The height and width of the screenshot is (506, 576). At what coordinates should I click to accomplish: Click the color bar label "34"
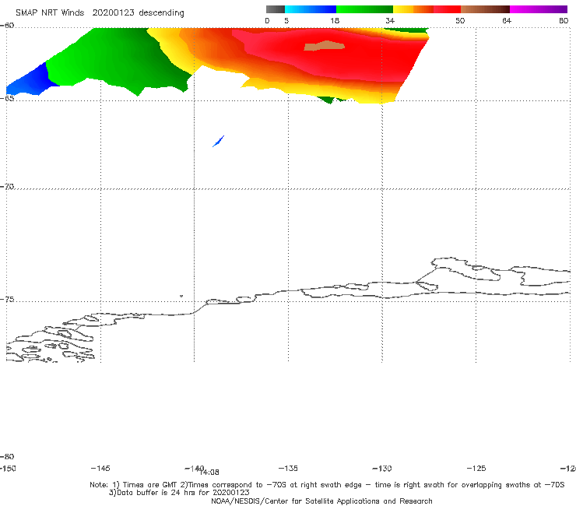(x=390, y=20)
